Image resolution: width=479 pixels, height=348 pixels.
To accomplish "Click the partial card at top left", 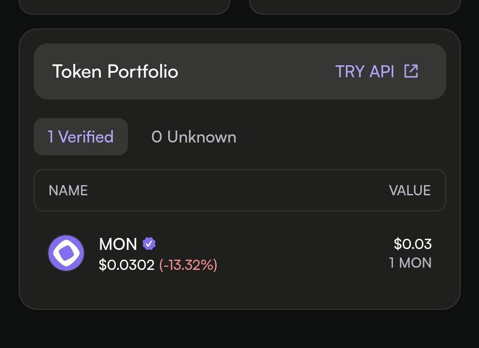I will (124, 6).
